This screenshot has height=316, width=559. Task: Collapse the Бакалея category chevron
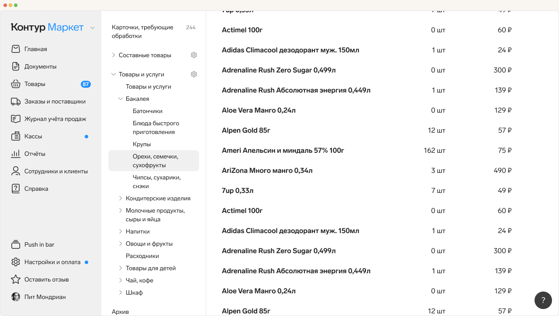coord(121,99)
